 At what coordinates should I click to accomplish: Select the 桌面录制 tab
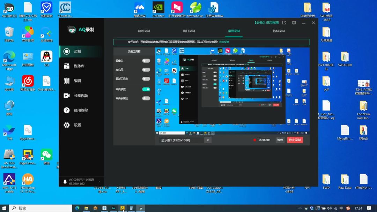234,31
